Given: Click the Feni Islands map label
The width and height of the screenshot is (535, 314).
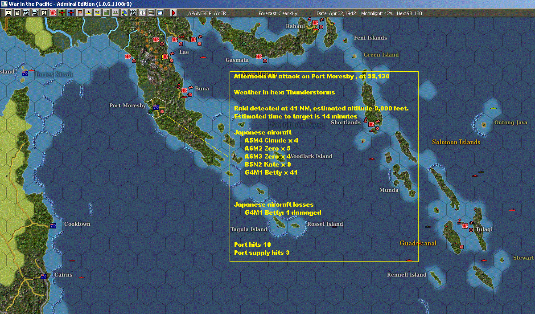Looking at the screenshot, I should (x=370, y=38).
